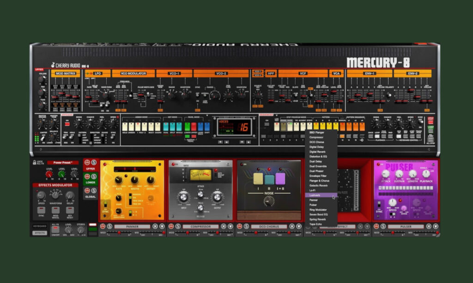Remove the DCO Chorus effect with its X icon
Viewport: 473px width, 283px height.
pos(291,226)
